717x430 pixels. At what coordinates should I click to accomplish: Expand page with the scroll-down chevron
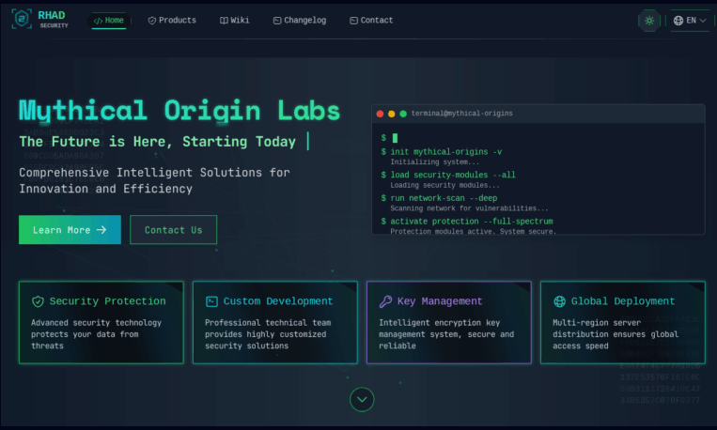(362, 399)
